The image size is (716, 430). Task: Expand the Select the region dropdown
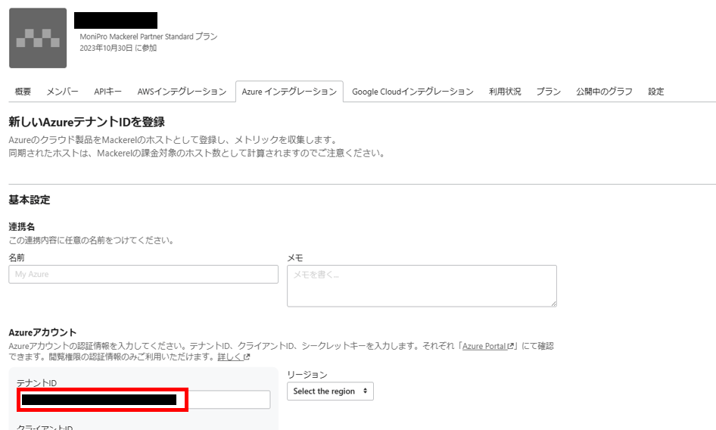point(330,391)
